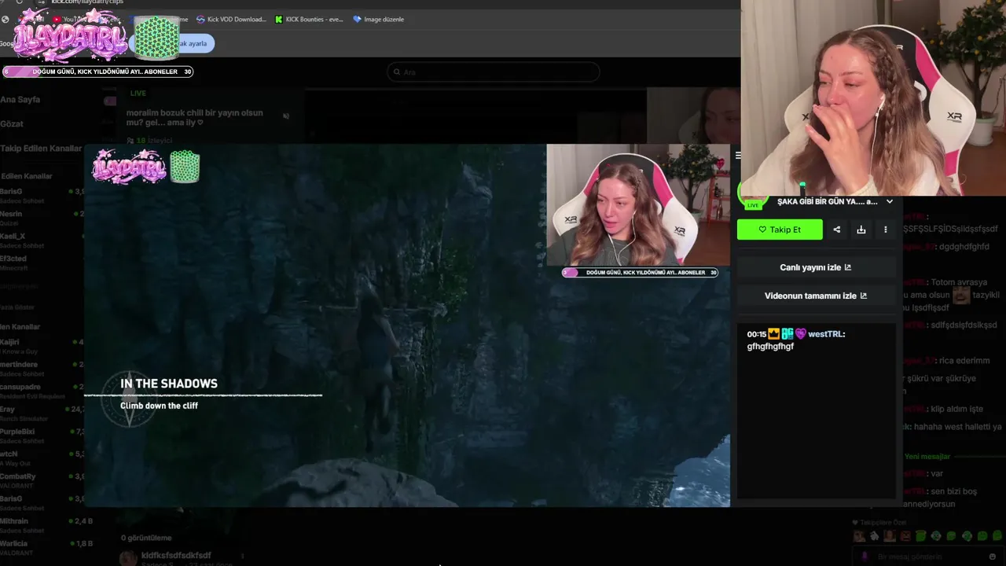Select Kaeli_X channel in sidebar
Viewport: 1006px width, 566px height.
[42, 241]
